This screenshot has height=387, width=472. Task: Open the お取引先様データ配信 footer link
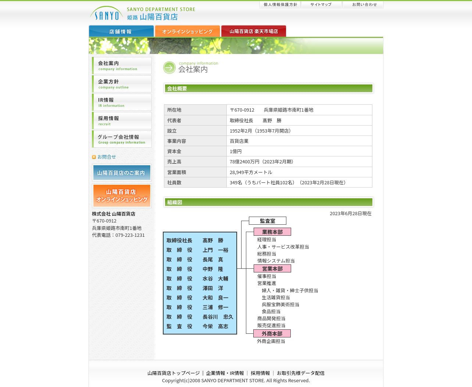[x=301, y=373]
